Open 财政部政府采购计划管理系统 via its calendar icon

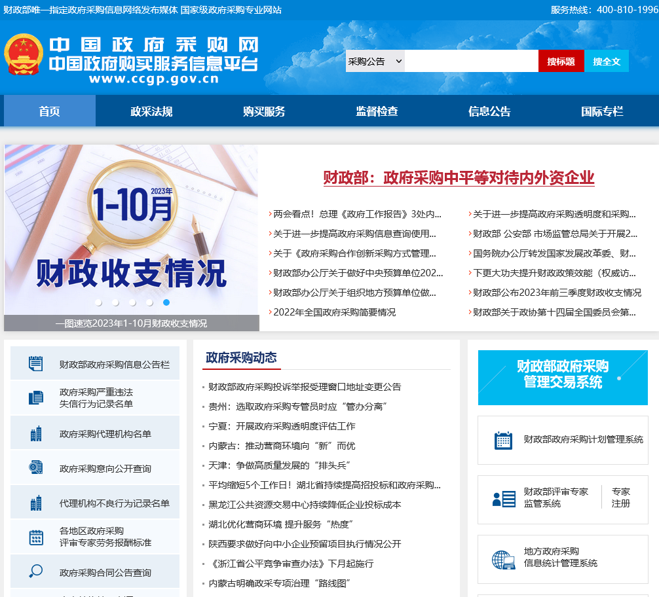coord(503,441)
